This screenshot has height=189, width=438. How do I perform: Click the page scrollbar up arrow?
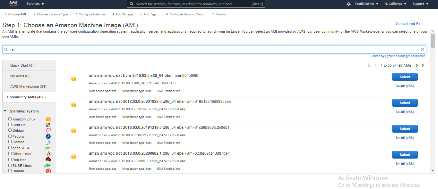pyautogui.click(x=433, y=32)
